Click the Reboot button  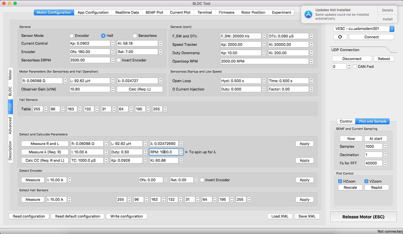pos(384,59)
